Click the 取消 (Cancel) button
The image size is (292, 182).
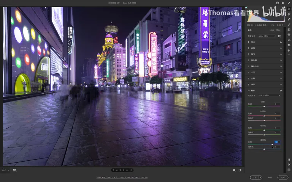click(270, 177)
